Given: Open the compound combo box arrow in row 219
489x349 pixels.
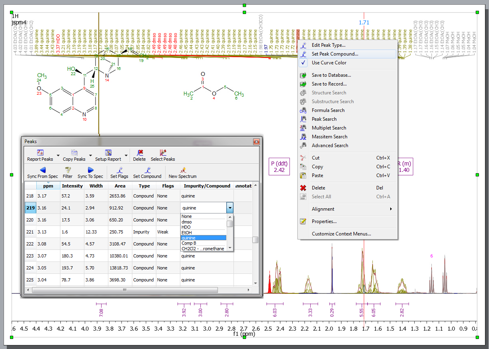Looking at the screenshot, I should (230, 208).
